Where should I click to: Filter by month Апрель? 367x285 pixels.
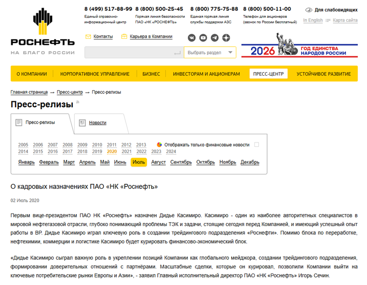click(87, 162)
